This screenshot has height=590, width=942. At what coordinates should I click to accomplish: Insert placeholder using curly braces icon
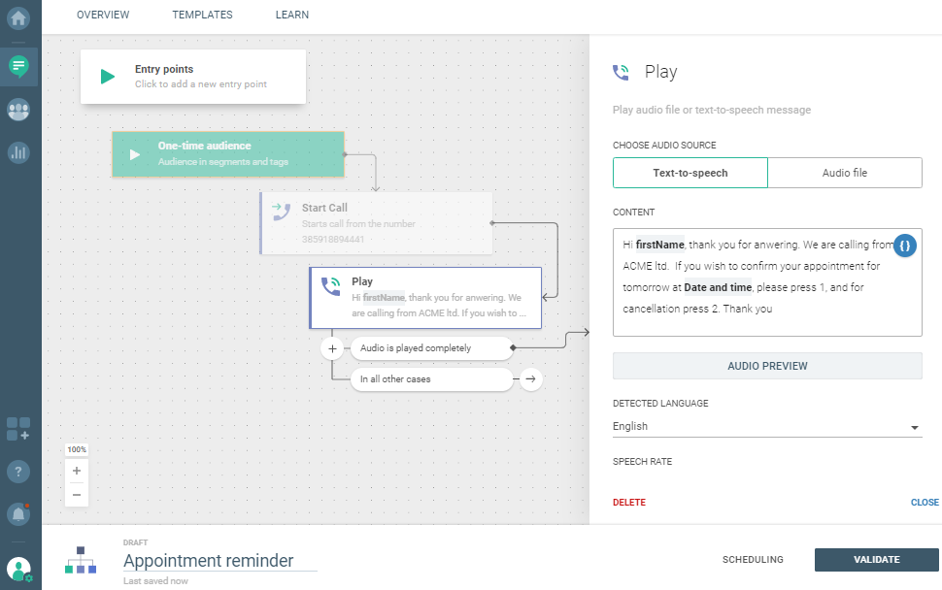click(905, 246)
